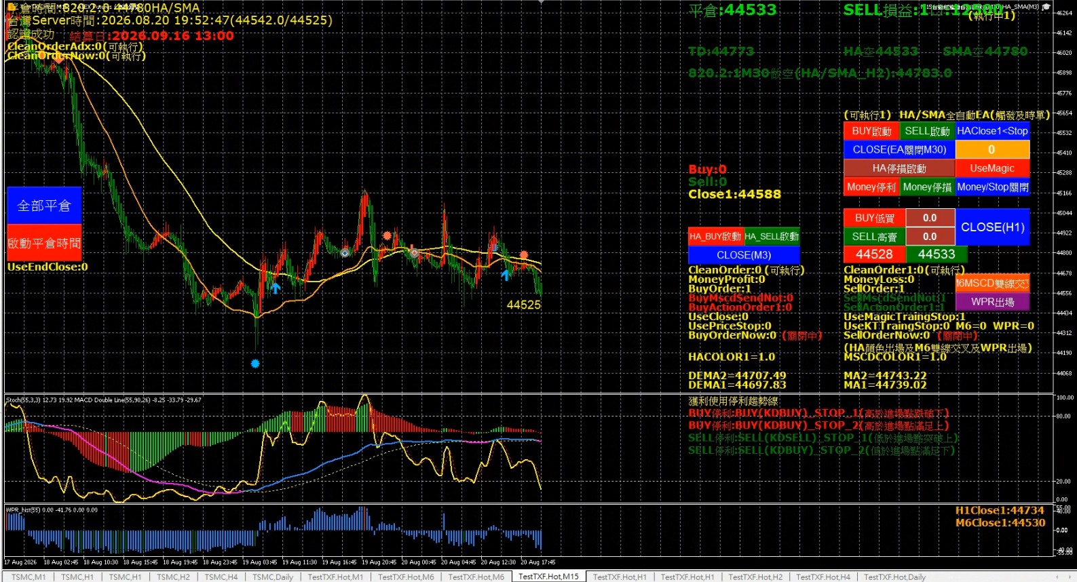Click the orange 0 value box

pyautogui.click(x=992, y=149)
